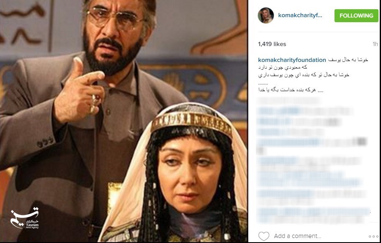The image size is (381, 243).
Task: Click the Tasnim News Agency logo watermark
Action: 25,218
